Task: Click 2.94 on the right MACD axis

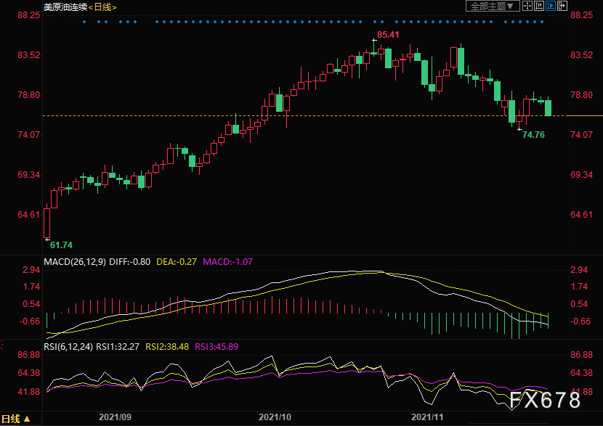Action: pos(579,270)
